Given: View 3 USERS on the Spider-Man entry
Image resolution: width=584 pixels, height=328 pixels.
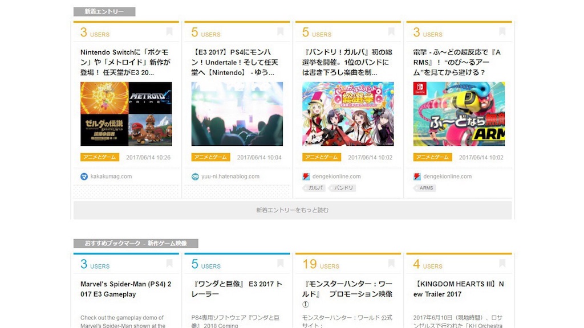Looking at the screenshot, I should point(95,264).
